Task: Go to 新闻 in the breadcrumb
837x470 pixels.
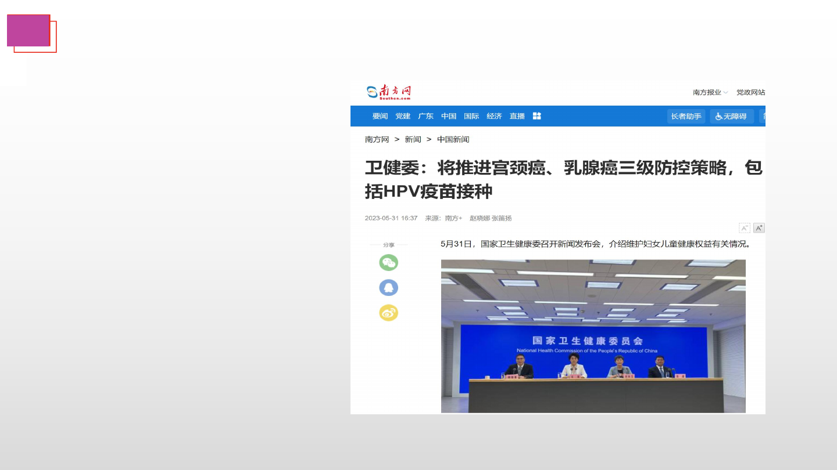Action: [413, 139]
